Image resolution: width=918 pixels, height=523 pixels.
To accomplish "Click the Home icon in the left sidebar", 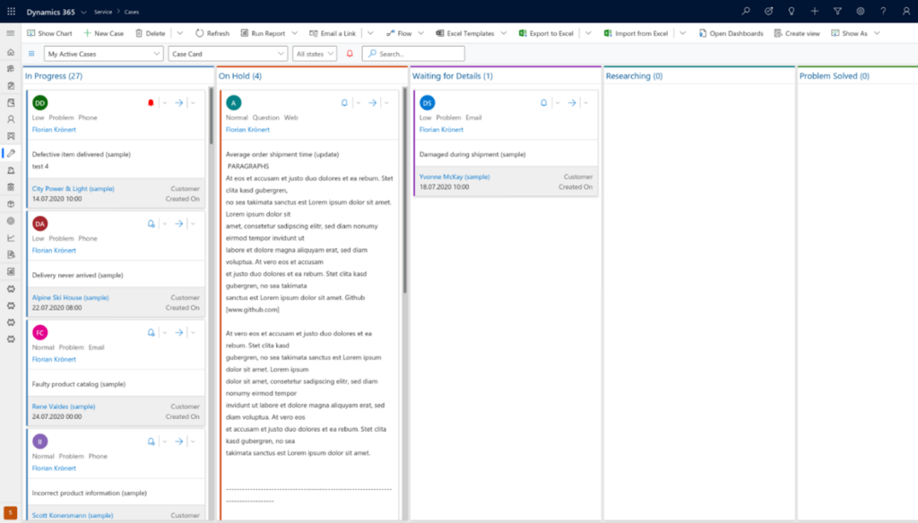I will [x=9, y=52].
